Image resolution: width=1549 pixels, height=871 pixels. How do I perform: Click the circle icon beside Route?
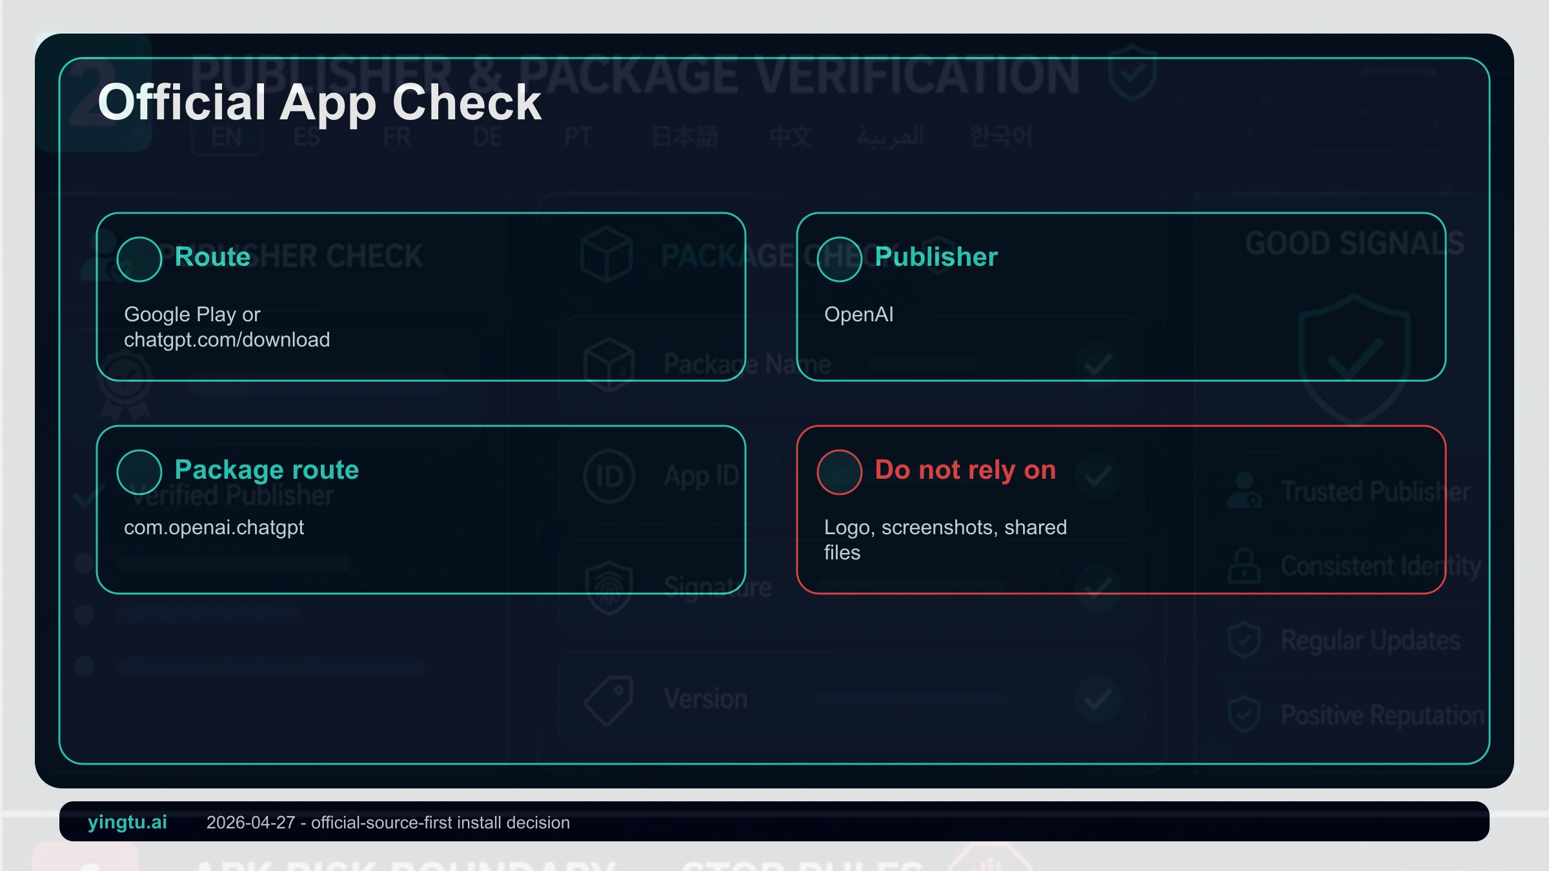point(139,259)
